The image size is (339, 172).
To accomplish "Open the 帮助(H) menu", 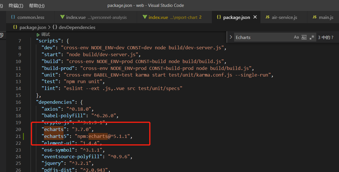I will (x=37, y=6).
